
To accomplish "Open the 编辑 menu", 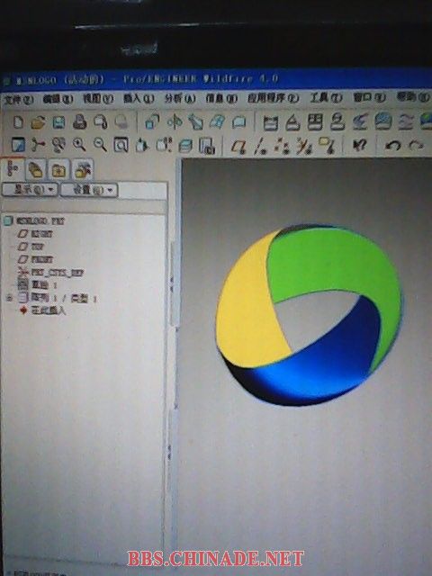I will (58, 99).
